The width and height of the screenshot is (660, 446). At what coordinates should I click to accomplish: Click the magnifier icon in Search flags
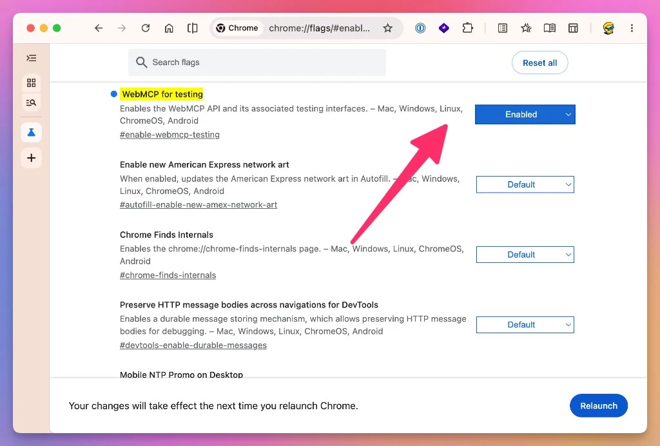click(141, 63)
